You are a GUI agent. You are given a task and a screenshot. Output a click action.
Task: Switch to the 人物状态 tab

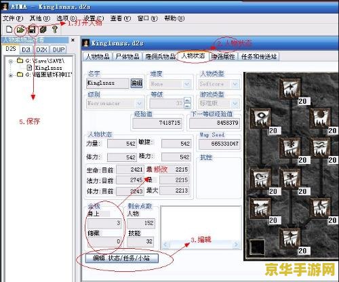[193, 56]
